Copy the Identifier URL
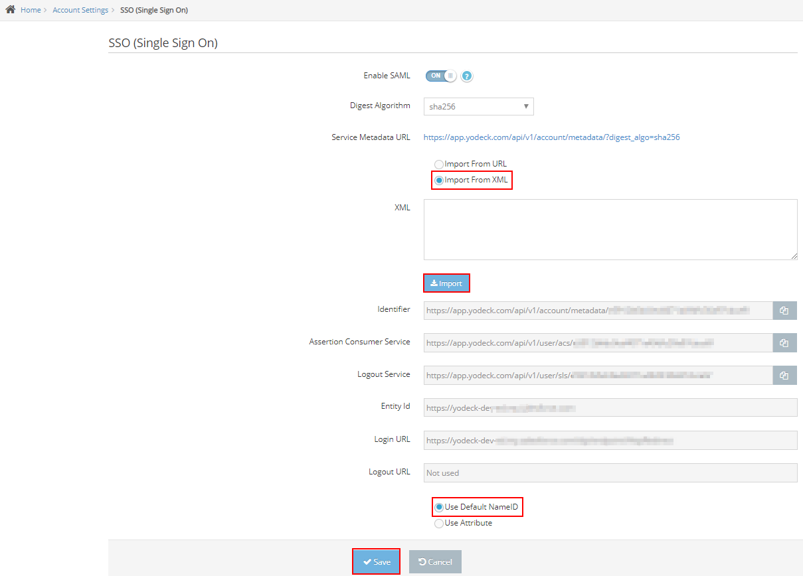The image size is (803, 576). (784, 311)
